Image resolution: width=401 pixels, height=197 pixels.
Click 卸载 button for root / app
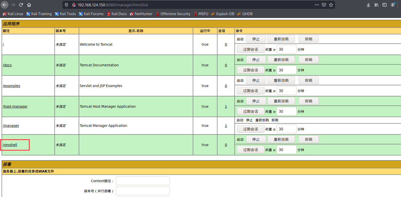click(x=309, y=39)
